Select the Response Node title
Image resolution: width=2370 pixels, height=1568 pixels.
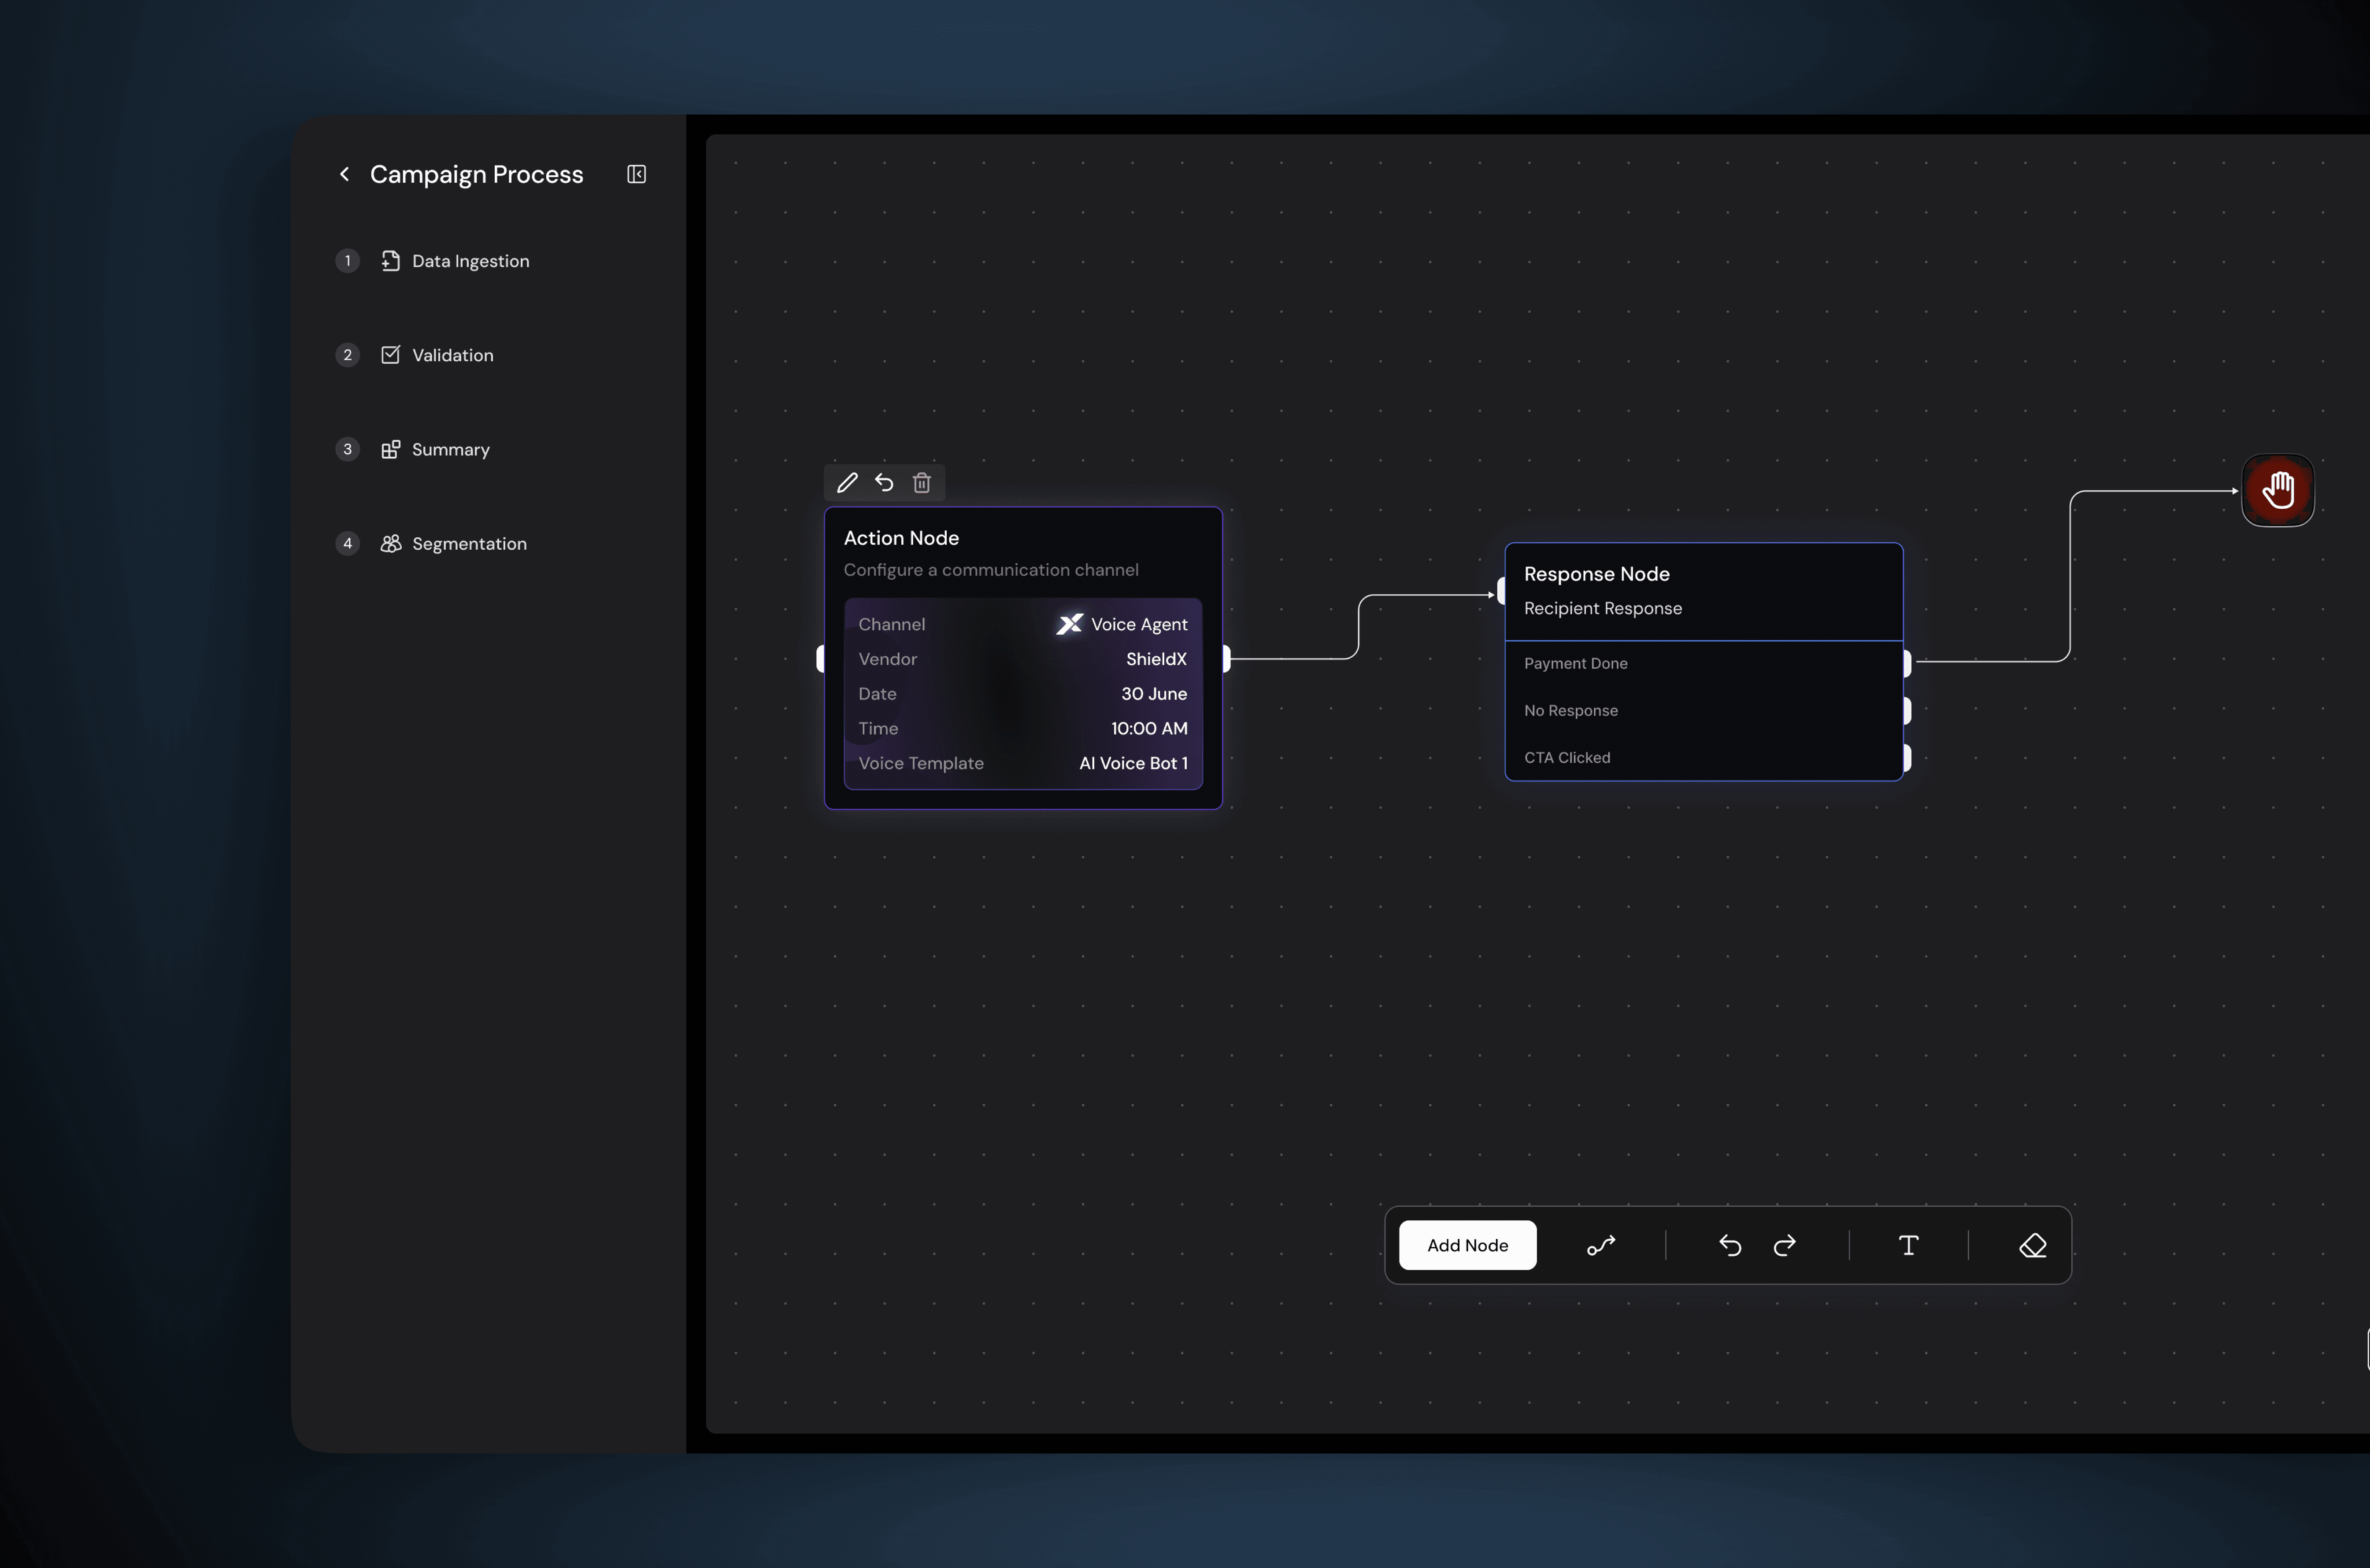click(x=1596, y=574)
